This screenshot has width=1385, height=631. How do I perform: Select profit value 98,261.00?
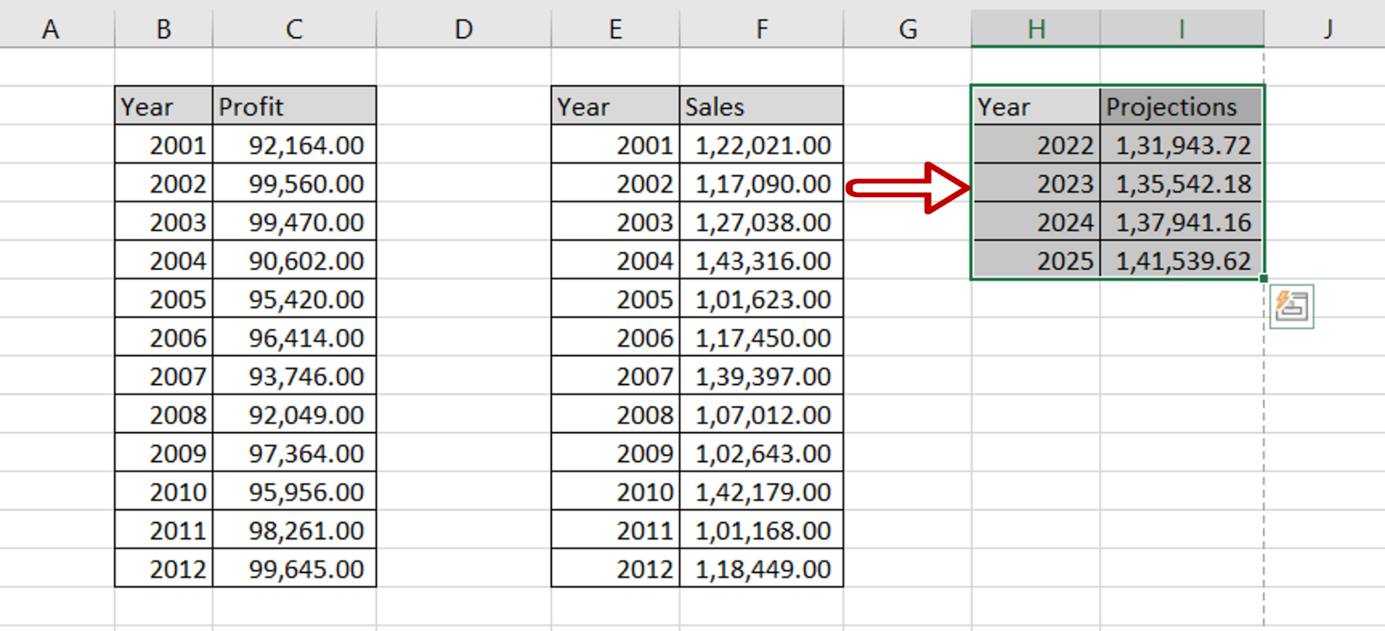click(x=294, y=530)
